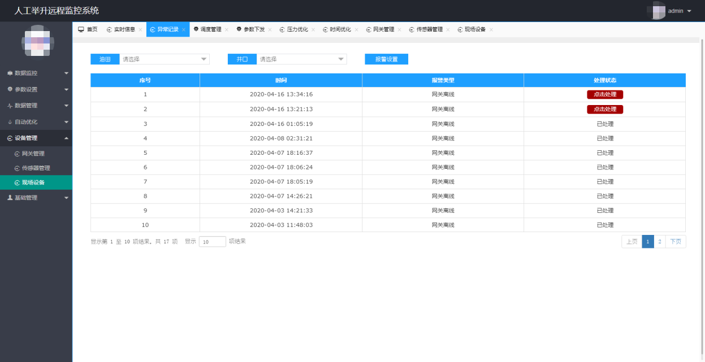Click the results-per-page input field
Image resolution: width=705 pixels, height=362 pixels.
tap(212, 242)
